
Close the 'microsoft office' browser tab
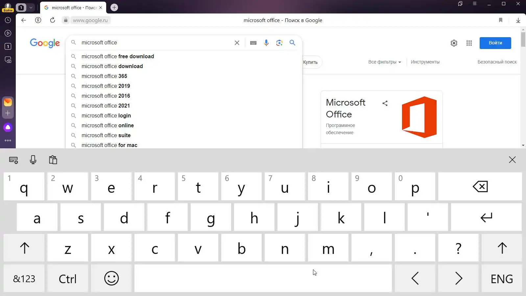point(101,8)
